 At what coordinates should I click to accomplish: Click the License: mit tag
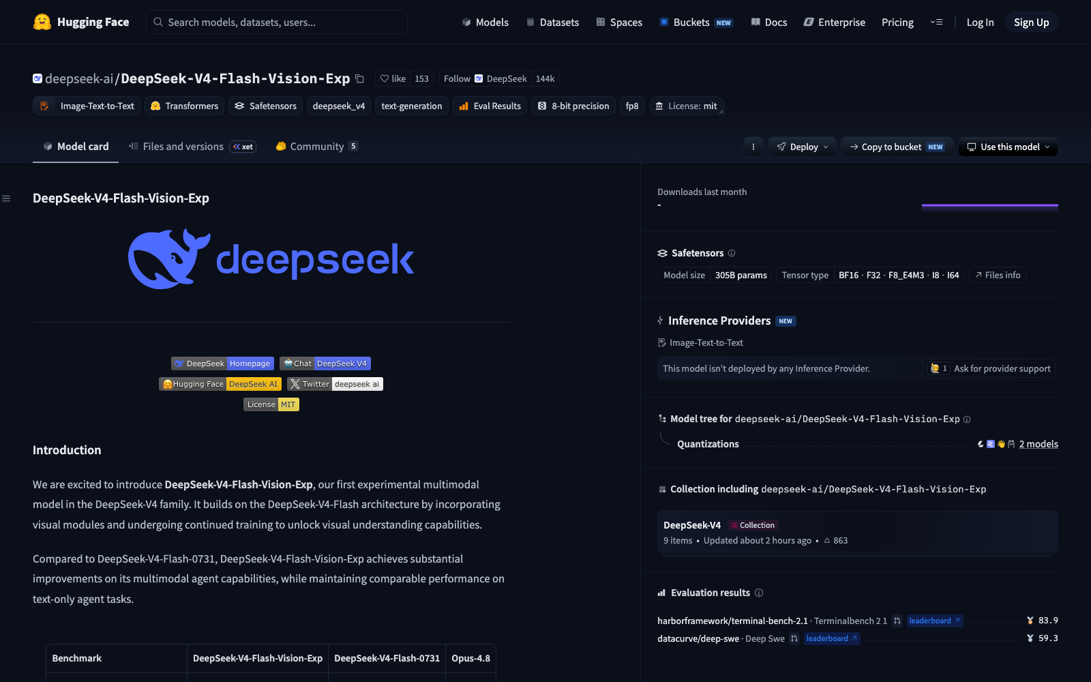(686, 106)
